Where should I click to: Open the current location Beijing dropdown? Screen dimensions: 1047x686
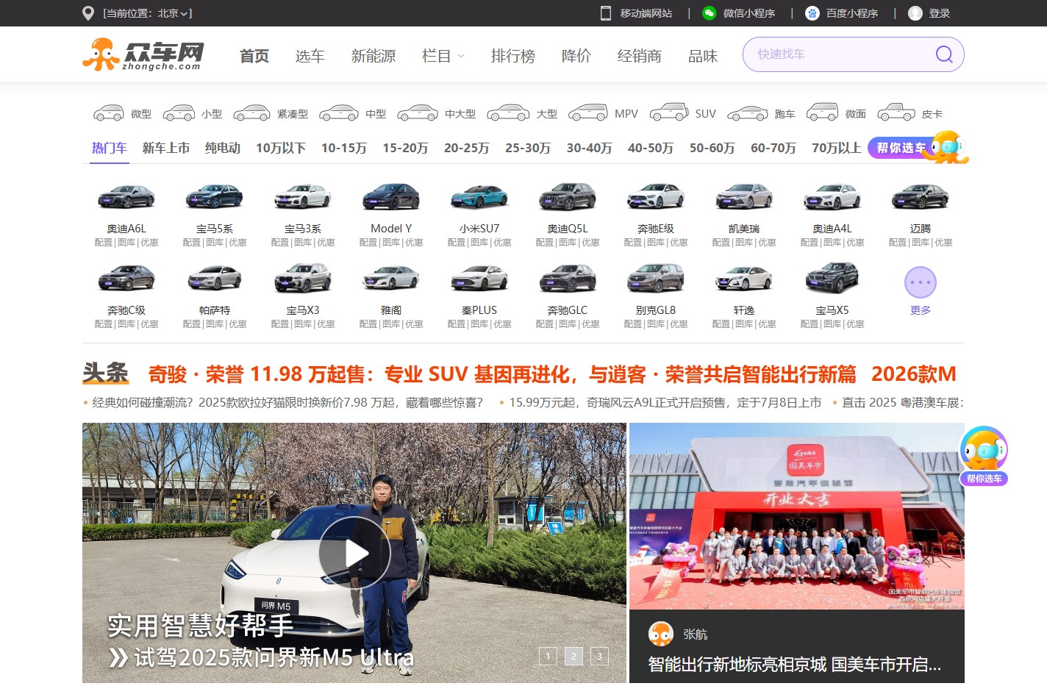pyautogui.click(x=148, y=13)
